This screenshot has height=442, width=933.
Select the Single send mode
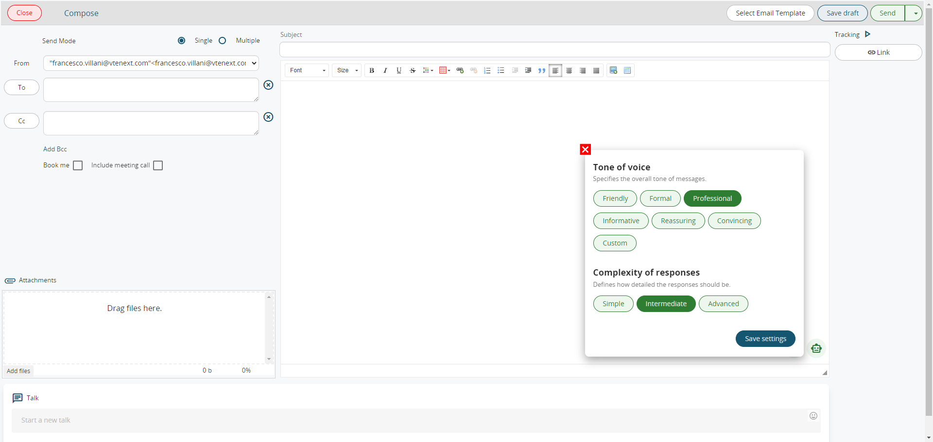click(x=181, y=41)
